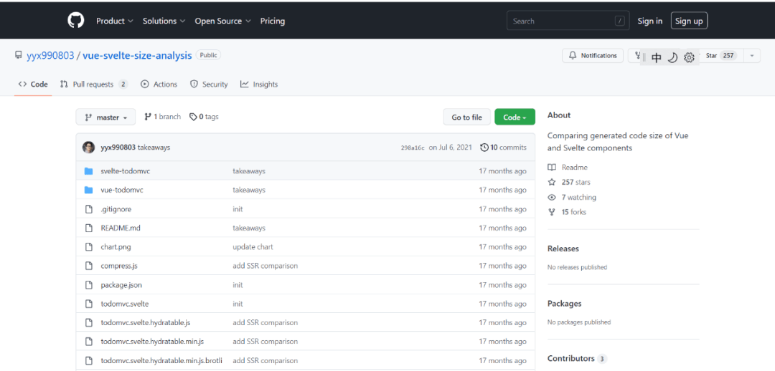Click the svelte-todomvc folder icon

tap(88, 171)
